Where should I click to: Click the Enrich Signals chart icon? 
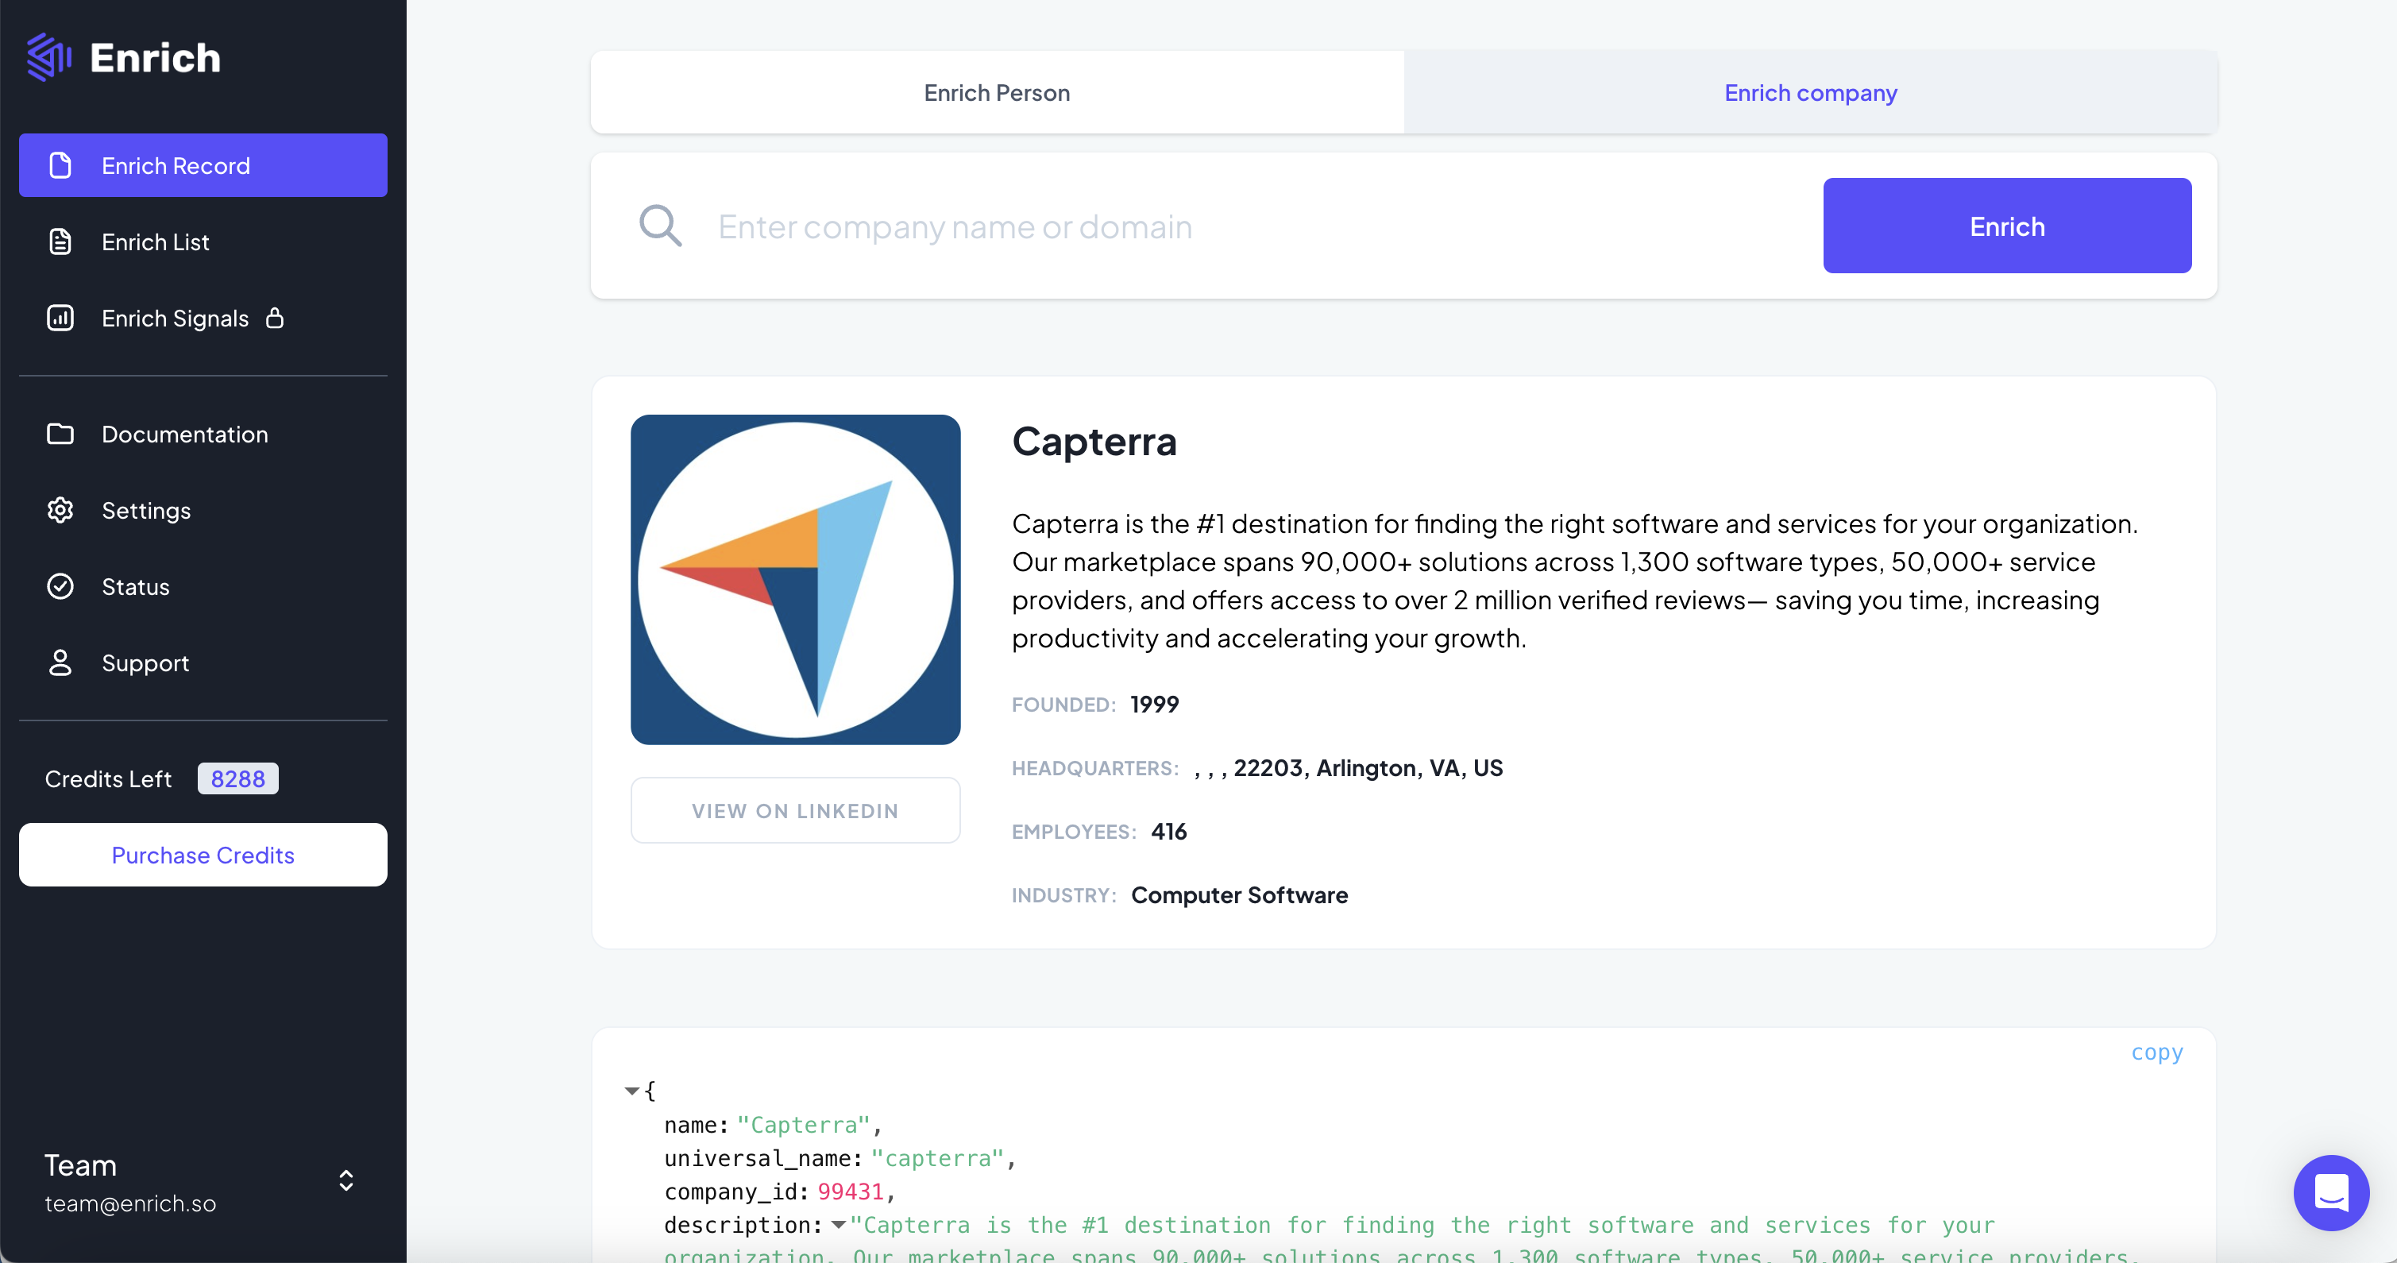[x=60, y=319]
